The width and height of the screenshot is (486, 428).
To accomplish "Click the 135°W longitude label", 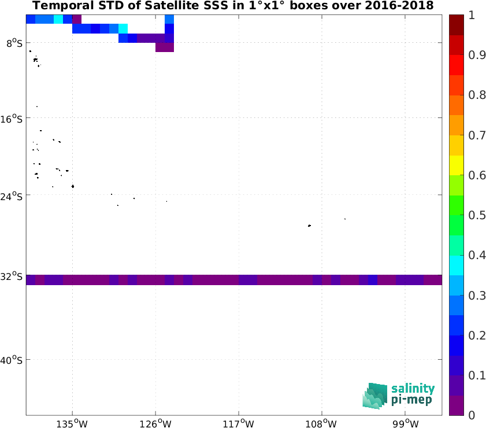I will coord(72,423).
